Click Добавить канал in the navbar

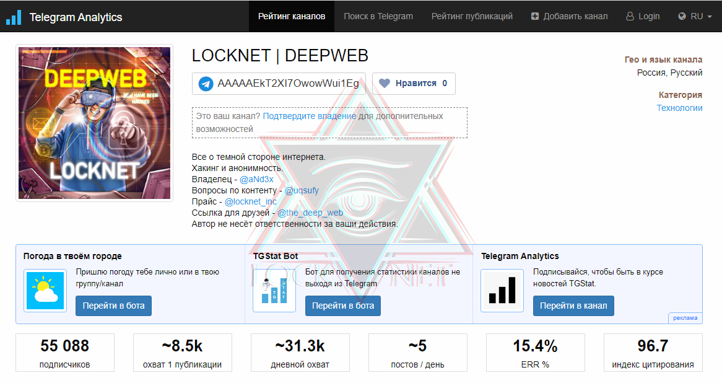point(569,16)
